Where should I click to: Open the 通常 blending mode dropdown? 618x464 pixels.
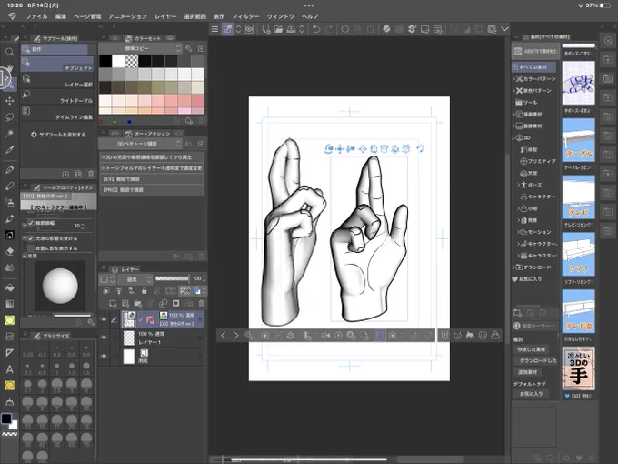[135, 279]
